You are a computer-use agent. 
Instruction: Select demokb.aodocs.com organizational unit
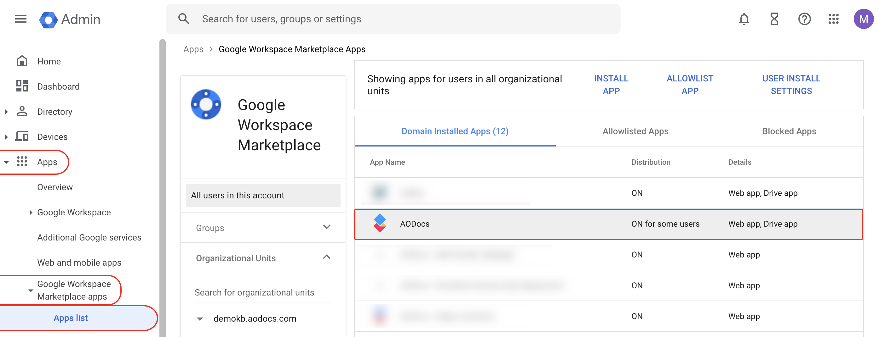point(255,319)
